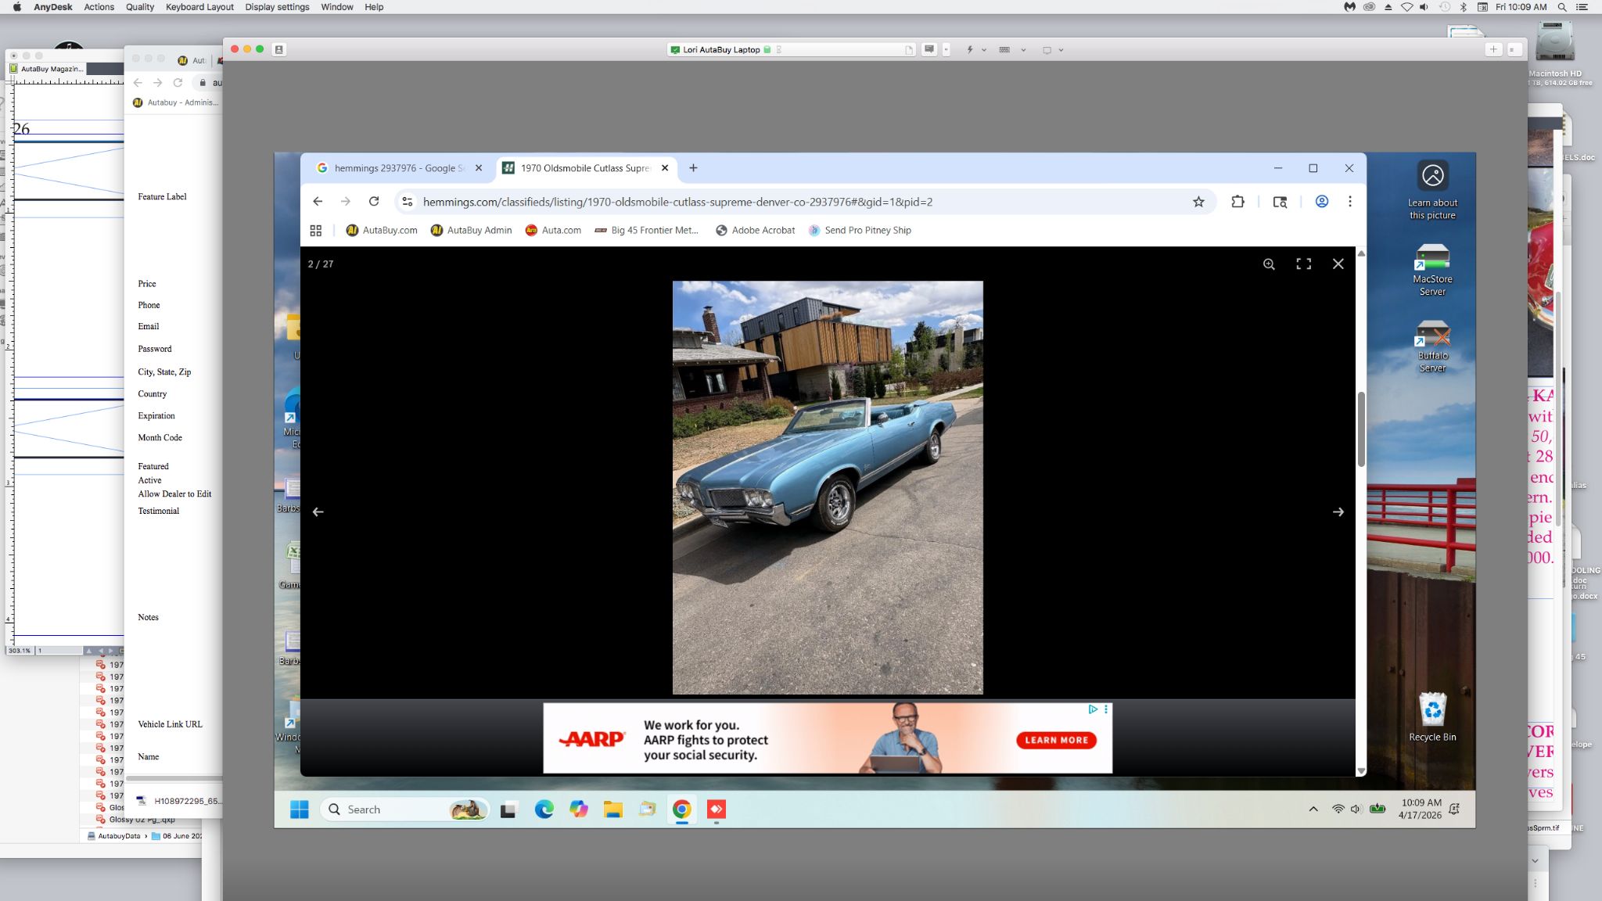Expand the AnyDesk keyboard dropdown arrow
1602x901 pixels.
coord(1023,50)
